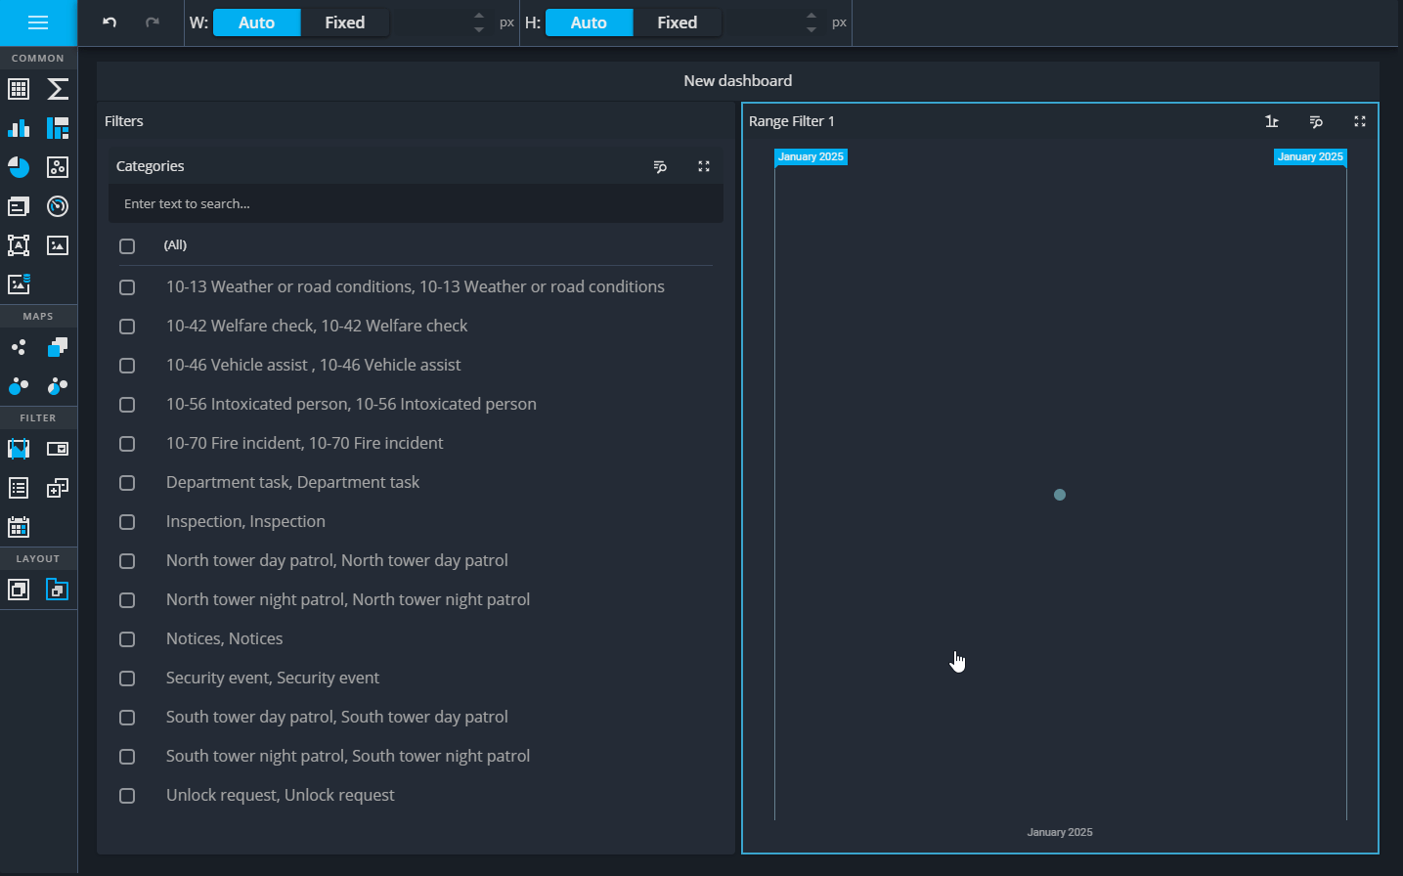This screenshot has width=1403, height=876.
Task: Add a Combo Box filter item
Action: tap(58, 449)
